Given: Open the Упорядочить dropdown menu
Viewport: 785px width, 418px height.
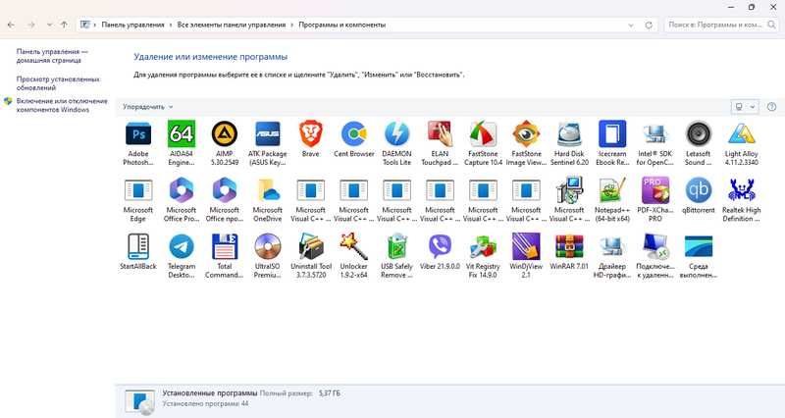Looking at the screenshot, I should (x=148, y=107).
